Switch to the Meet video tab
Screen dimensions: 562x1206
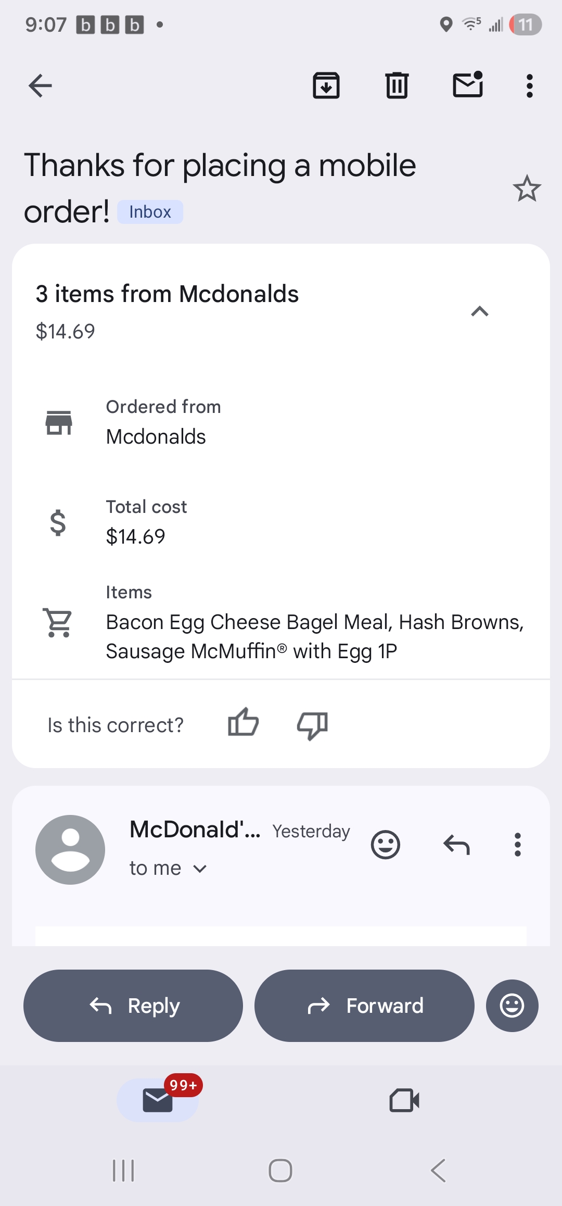tap(404, 1100)
